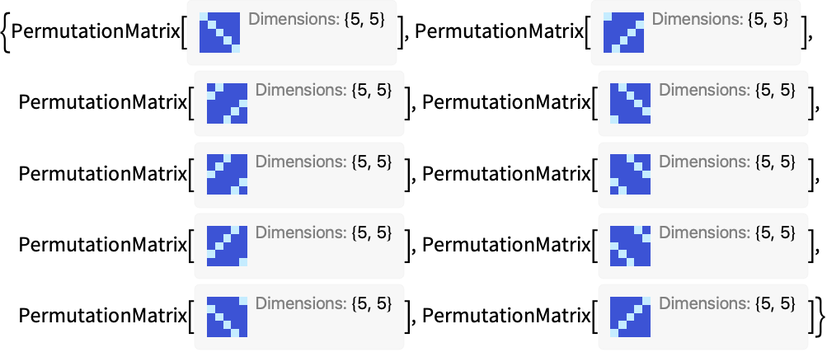Click the eighth PermutationMatrix's matrix plot icon
Viewport: 827px width, 352px height.
click(x=630, y=246)
